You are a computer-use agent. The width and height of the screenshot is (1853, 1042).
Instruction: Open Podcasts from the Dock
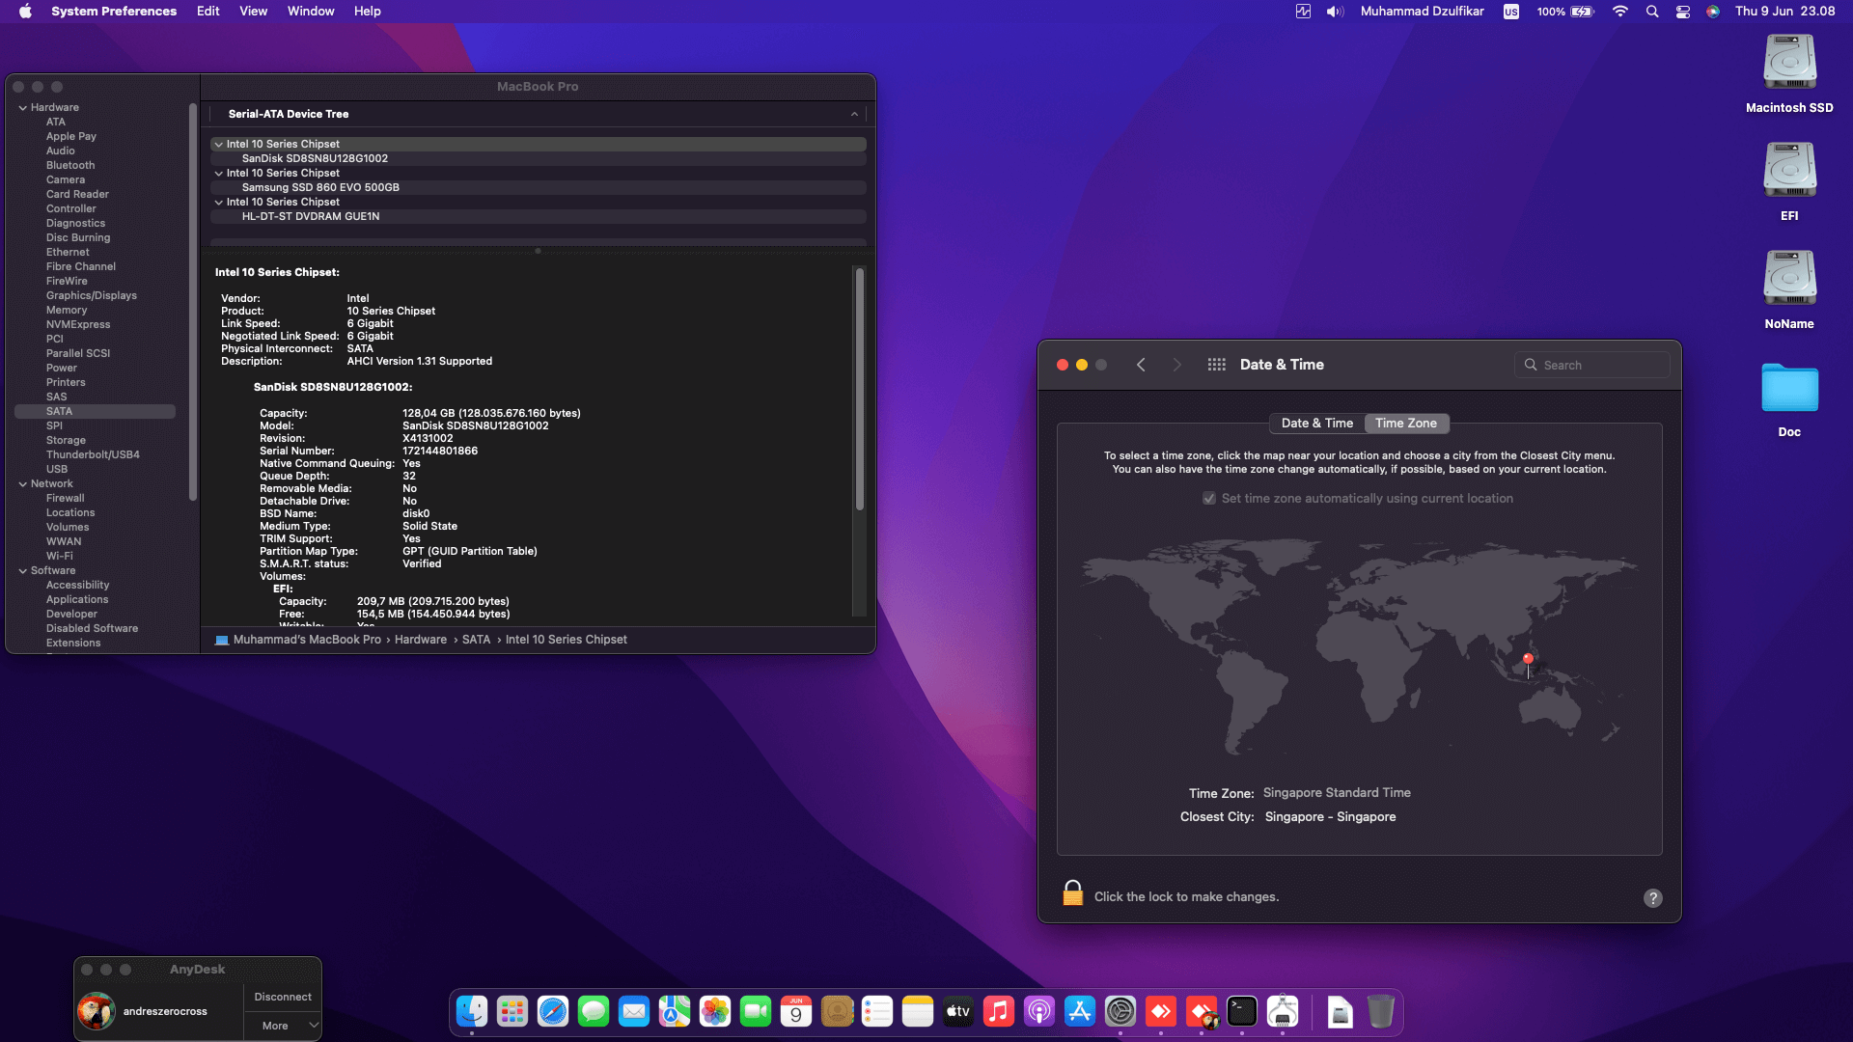pyautogui.click(x=1039, y=1011)
